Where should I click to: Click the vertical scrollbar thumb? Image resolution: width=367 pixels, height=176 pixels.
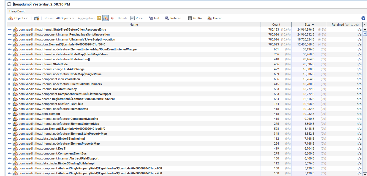pyautogui.click(x=365, y=34)
